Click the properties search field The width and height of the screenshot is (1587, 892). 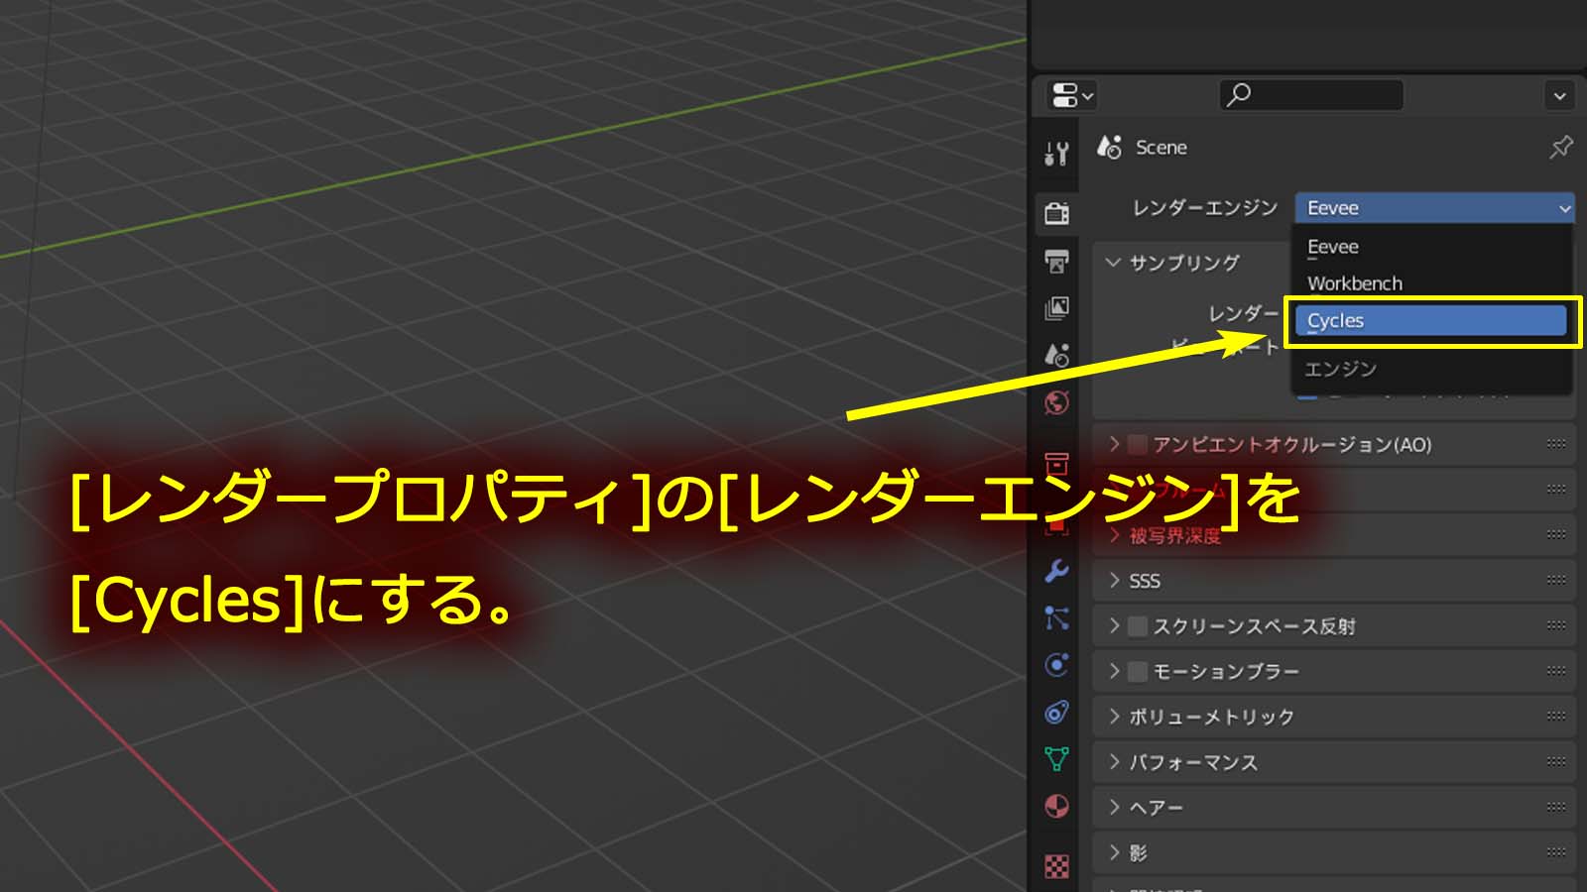coord(1310,95)
